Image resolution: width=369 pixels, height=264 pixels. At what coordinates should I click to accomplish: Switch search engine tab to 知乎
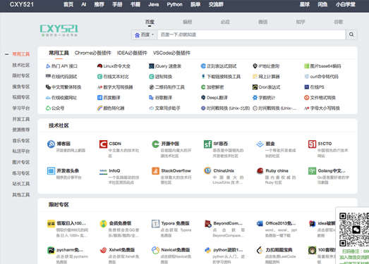301,22
